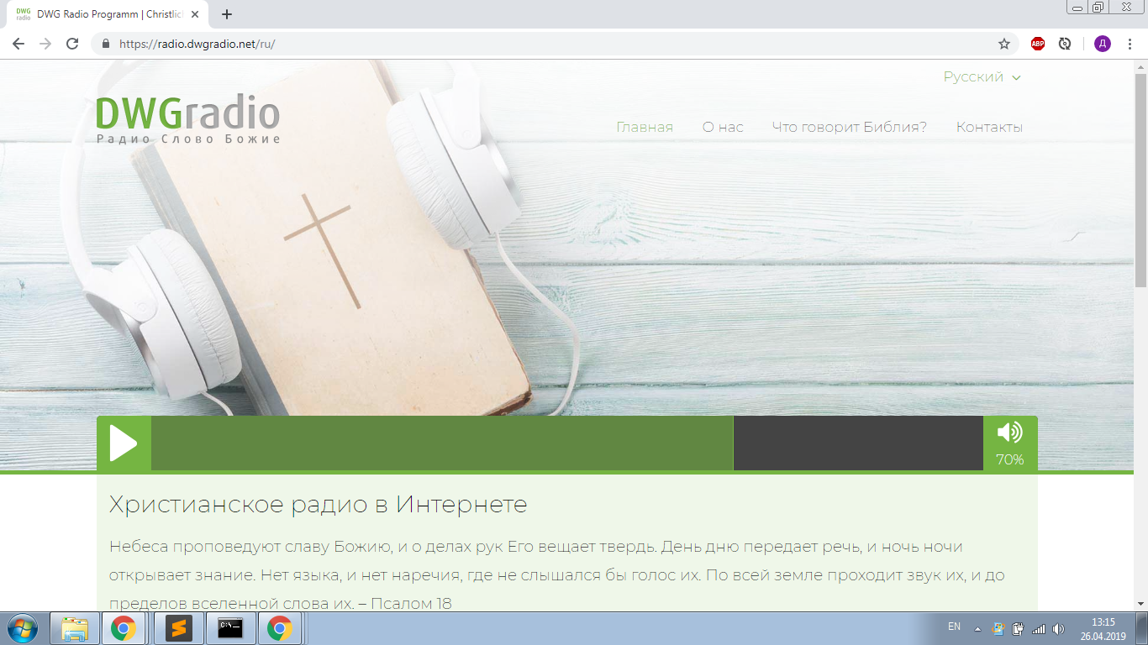Open the Chrome three-dot menu
The width and height of the screenshot is (1148, 645).
pyautogui.click(x=1131, y=44)
